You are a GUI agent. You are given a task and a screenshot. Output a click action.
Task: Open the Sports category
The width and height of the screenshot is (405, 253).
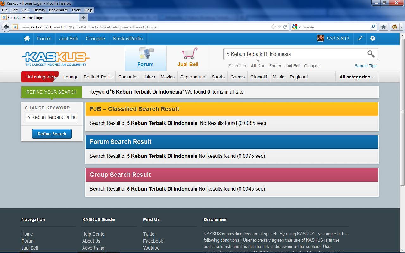218,77
